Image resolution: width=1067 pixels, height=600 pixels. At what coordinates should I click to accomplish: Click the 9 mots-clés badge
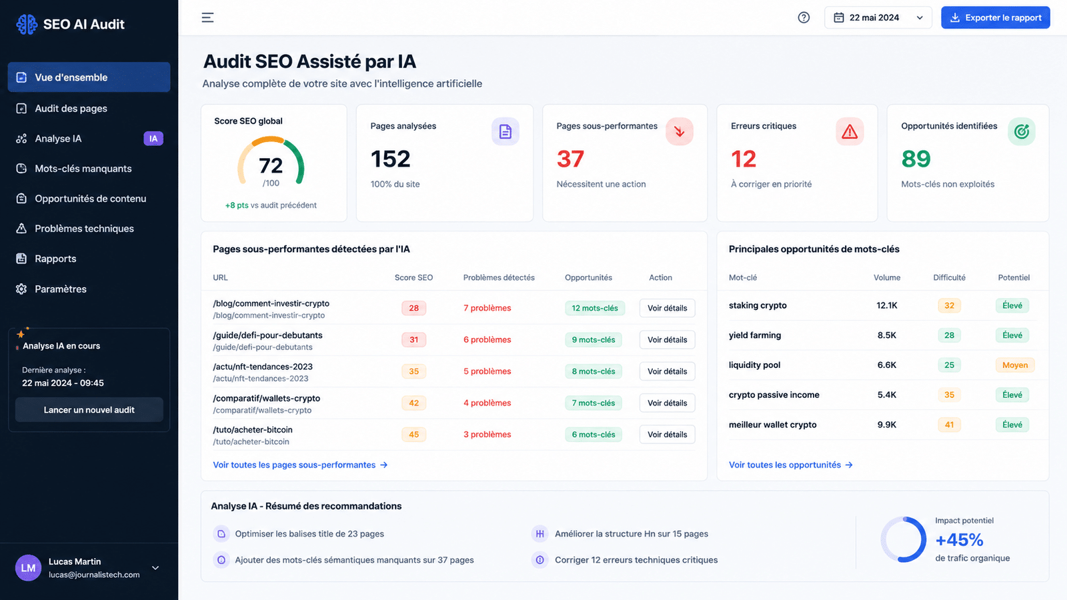tap(594, 340)
